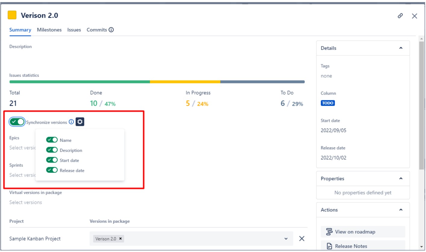Collapse the Actions panel

(401, 210)
